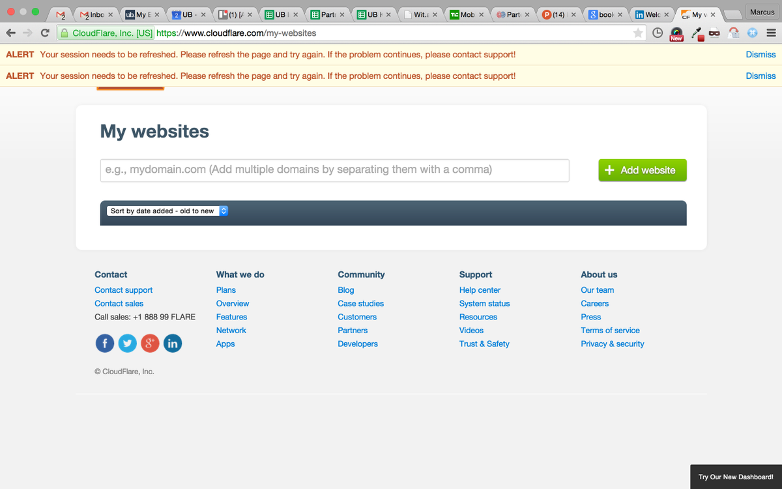The width and height of the screenshot is (782, 489).
Task: Open the Customers link
Action: (x=357, y=317)
